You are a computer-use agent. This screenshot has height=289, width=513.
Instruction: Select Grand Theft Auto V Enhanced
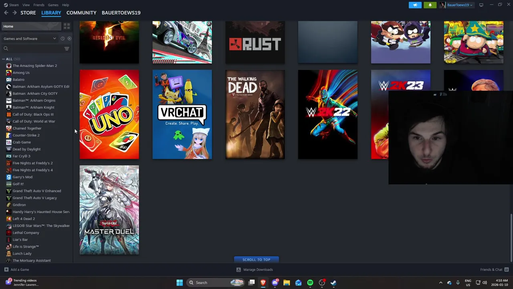pyautogui.click(x=37, y=191)
